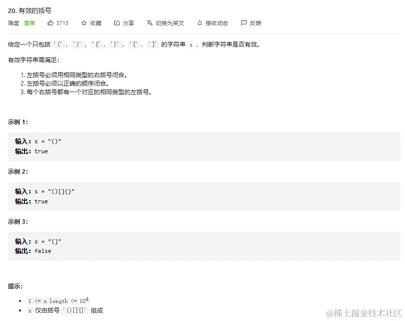Click the share icon

click(x=117, y=23)
